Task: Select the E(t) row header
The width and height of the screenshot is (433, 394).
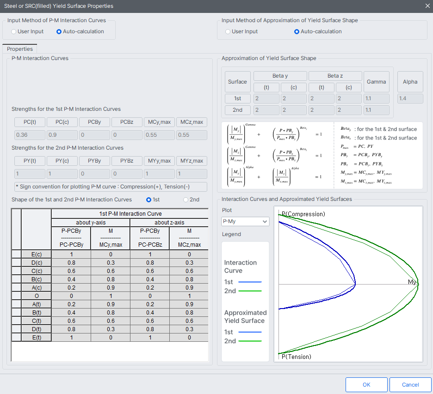Action: (37, 337)
